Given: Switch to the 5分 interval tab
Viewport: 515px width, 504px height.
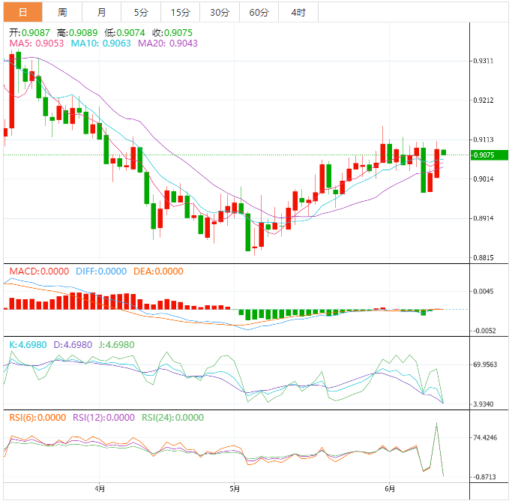Looking at the screenshot, I should click(x=141, y=12).
